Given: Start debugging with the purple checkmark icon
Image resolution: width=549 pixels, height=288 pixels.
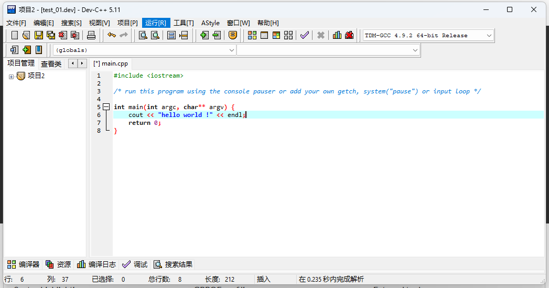Looking at the screenshot, I should pyautogui.click(x=304, y=35).
